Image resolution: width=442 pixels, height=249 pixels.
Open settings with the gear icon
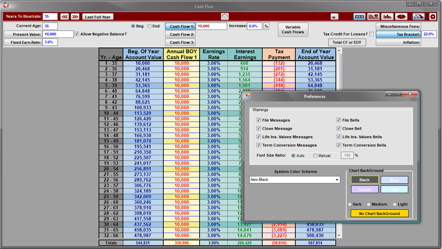click(x=433, y=17)
